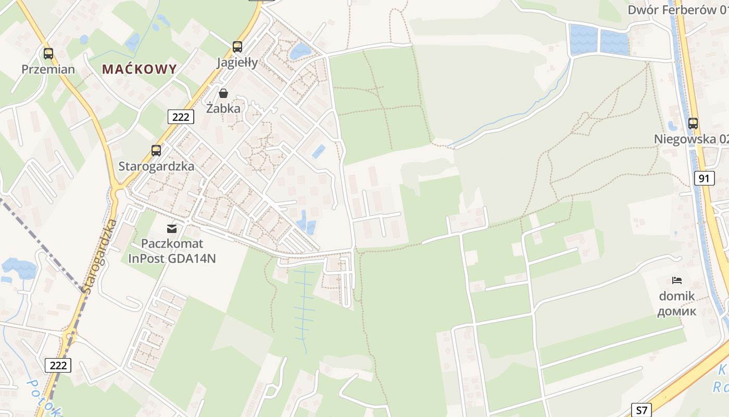
Task: Select the domik домик place label
Action: point(677,304)
